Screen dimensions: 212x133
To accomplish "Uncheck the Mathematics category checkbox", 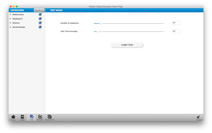I will coord(40,14).
